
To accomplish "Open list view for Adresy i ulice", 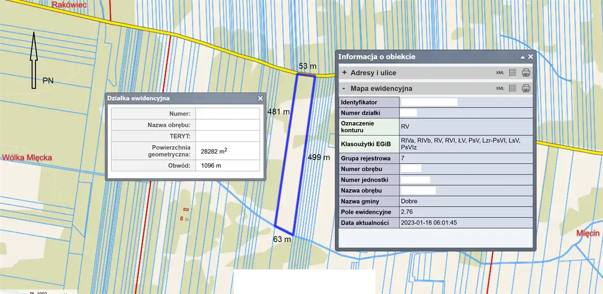I will 513,73.
